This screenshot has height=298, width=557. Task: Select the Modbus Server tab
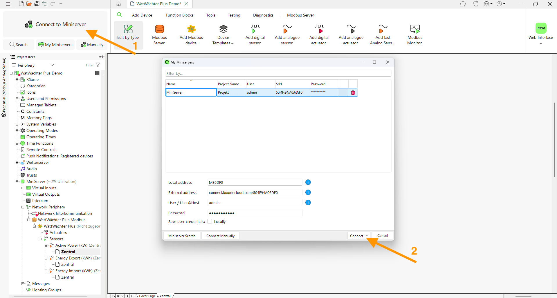(300, 15)
